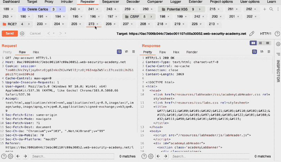
Task: Open request settings gear next to Send
Action: [x=22, y=33]
